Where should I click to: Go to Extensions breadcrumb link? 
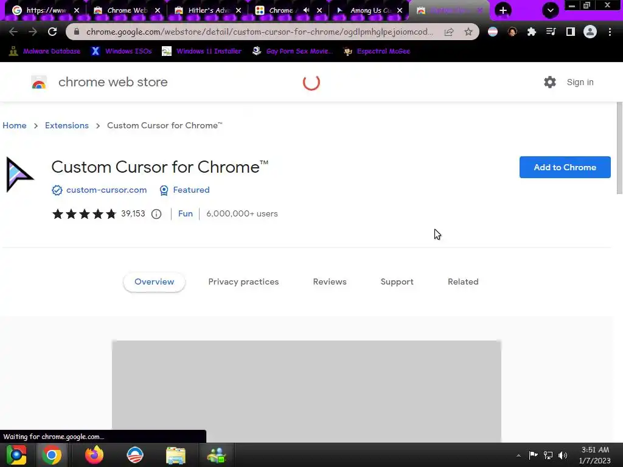[x=67, y=125]
